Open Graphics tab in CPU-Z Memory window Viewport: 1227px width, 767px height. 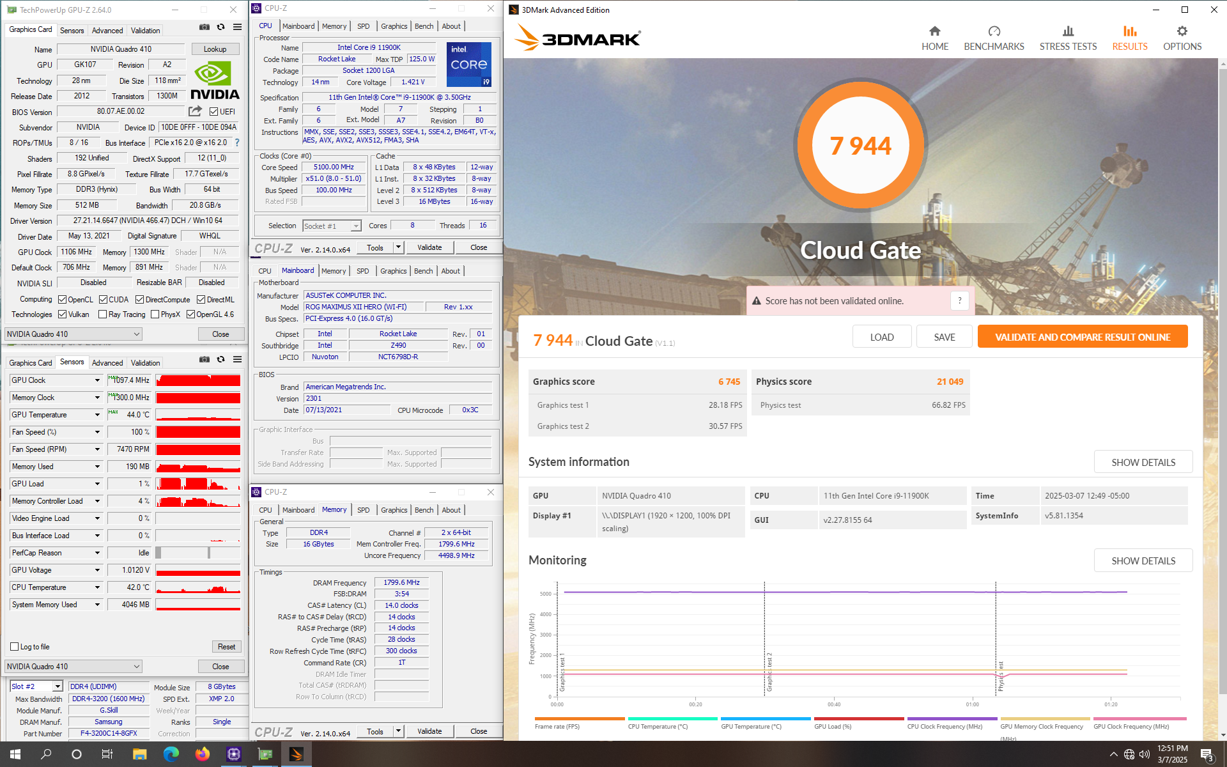tap(394, 510)
